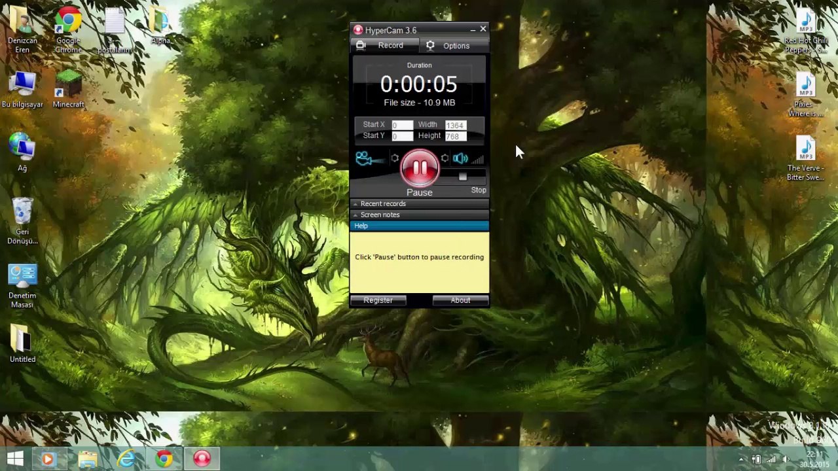Screen dimensions: 838x471
Task: Click the Width input field
Action: 456,125
